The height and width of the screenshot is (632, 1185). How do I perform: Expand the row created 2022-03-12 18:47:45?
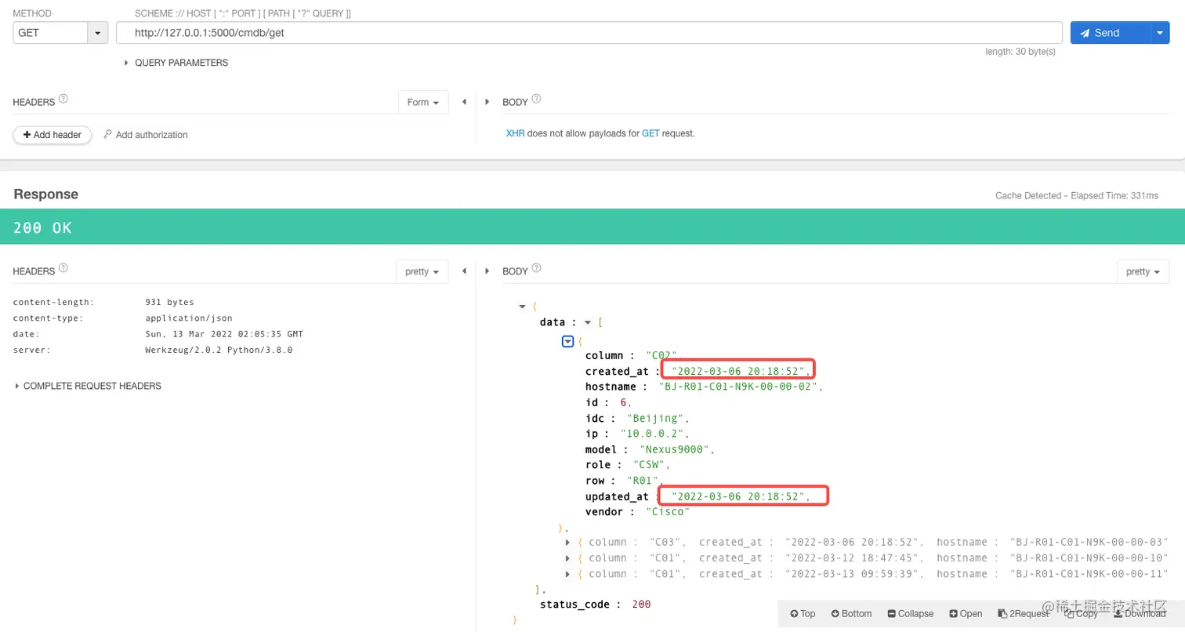(x=567, y=558)
